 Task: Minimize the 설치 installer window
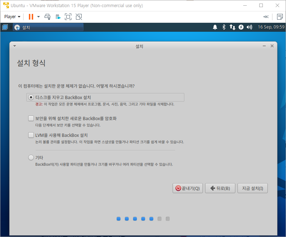click(x=264, y=46)
